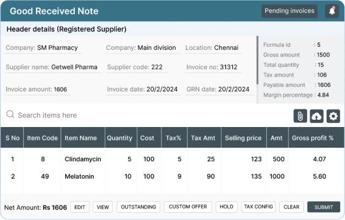The height and width of the screenshot is (220, 345).
Task: Click the VIEW button
Action: 103,207
